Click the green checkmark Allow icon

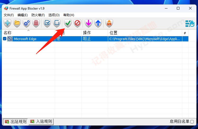pyautogui.click(x=68, y=23)
